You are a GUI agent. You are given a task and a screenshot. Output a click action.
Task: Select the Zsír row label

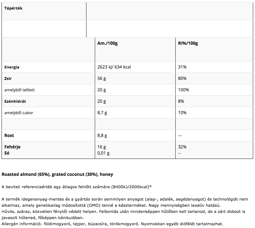[8, 78]
